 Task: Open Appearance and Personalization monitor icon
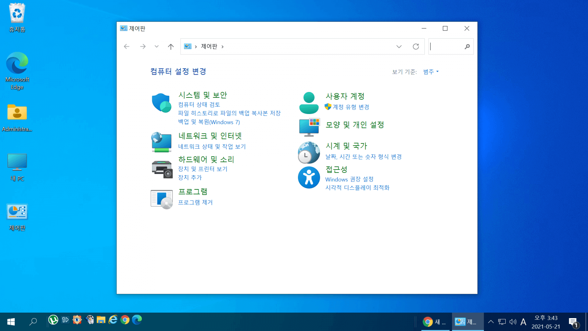coord(309,127)
